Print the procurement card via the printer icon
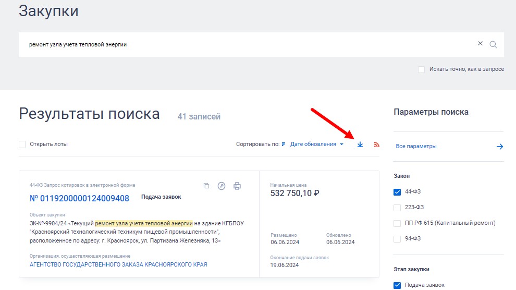This screenshot has height=290, width=516. (237, 186)
